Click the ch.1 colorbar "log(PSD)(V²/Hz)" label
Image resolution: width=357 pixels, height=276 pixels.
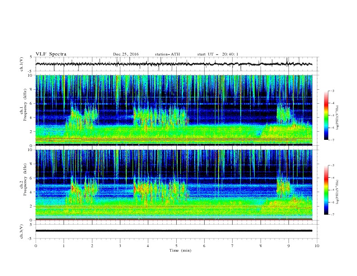click(337, 118)
